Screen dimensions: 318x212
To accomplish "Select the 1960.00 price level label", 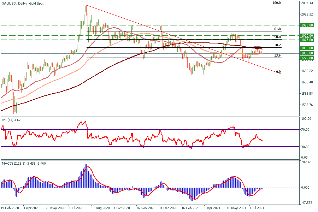I will [308, 25].
